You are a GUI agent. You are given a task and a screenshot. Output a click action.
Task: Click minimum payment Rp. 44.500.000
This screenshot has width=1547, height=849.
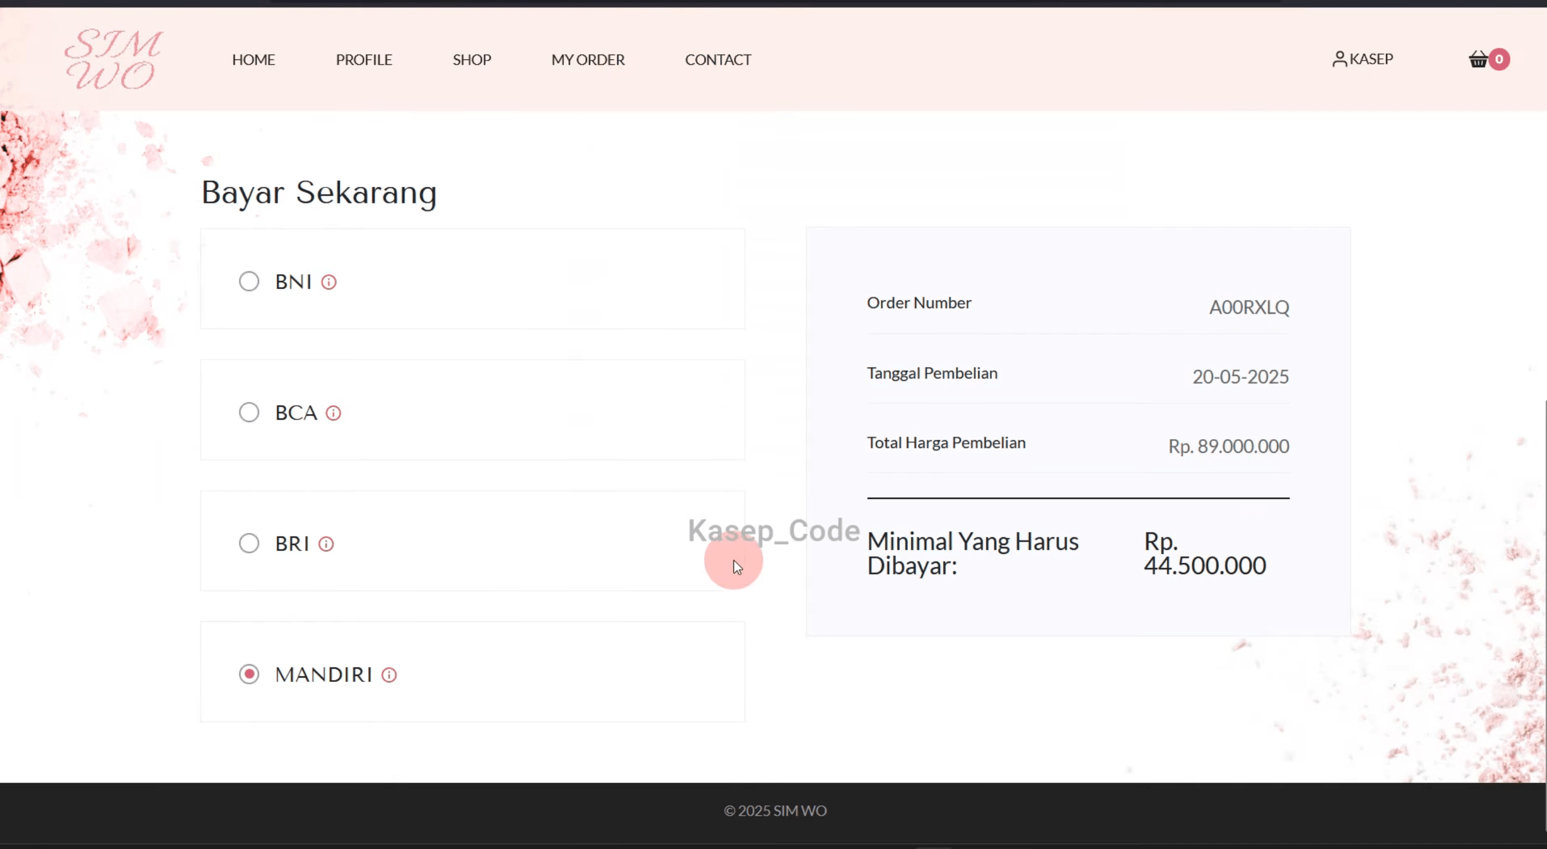(1204, 553)
